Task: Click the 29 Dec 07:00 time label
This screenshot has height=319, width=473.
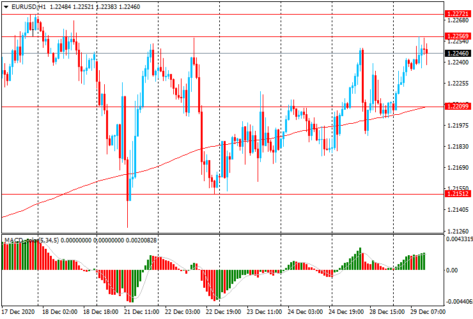Action: click(x=429, y=313)
